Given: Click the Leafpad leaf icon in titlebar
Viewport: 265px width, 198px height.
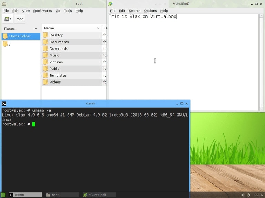Looking at the screenshot, I should point(111,4).
